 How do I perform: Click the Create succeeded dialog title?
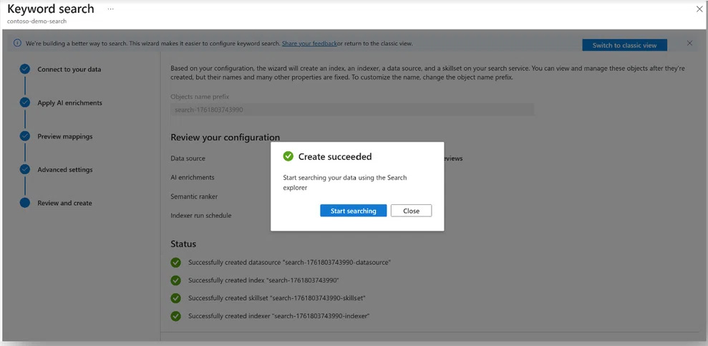[x=335, y=157]
